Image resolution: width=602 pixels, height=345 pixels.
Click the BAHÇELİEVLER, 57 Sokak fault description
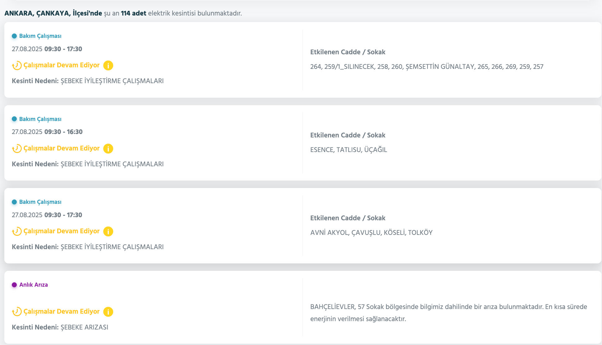click(x=448, y=313)
